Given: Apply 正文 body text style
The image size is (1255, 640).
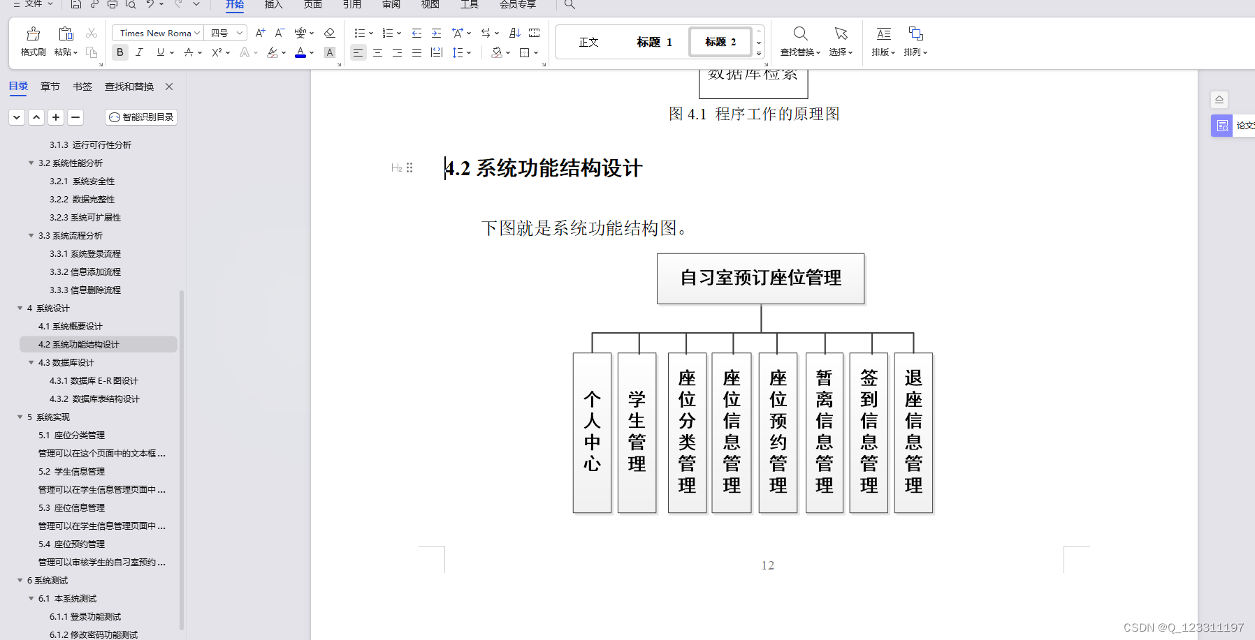Looking at the screenshot, I should [x=589, y=42].
